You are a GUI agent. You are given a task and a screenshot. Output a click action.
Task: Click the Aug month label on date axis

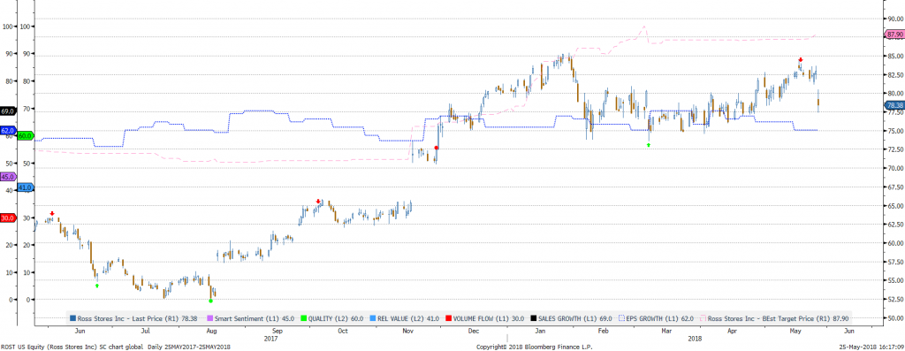tap(212, 332)
